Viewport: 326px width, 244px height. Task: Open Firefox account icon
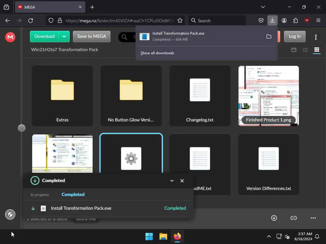point(284,20)
